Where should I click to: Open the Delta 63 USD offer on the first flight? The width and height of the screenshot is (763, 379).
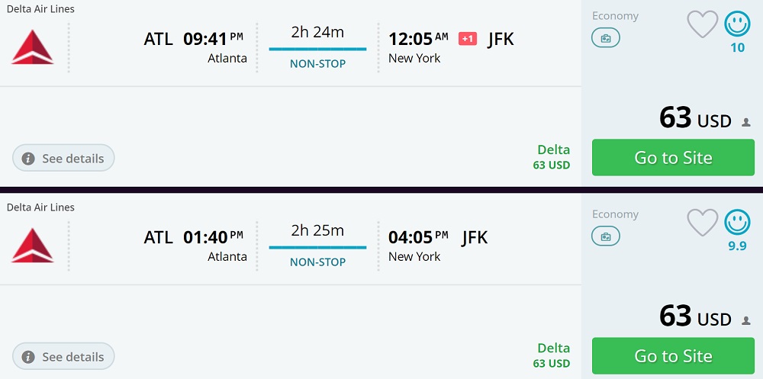[552, 157]
